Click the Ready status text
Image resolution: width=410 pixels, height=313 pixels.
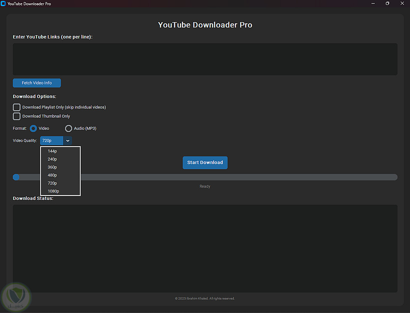[x=205, y=186]
